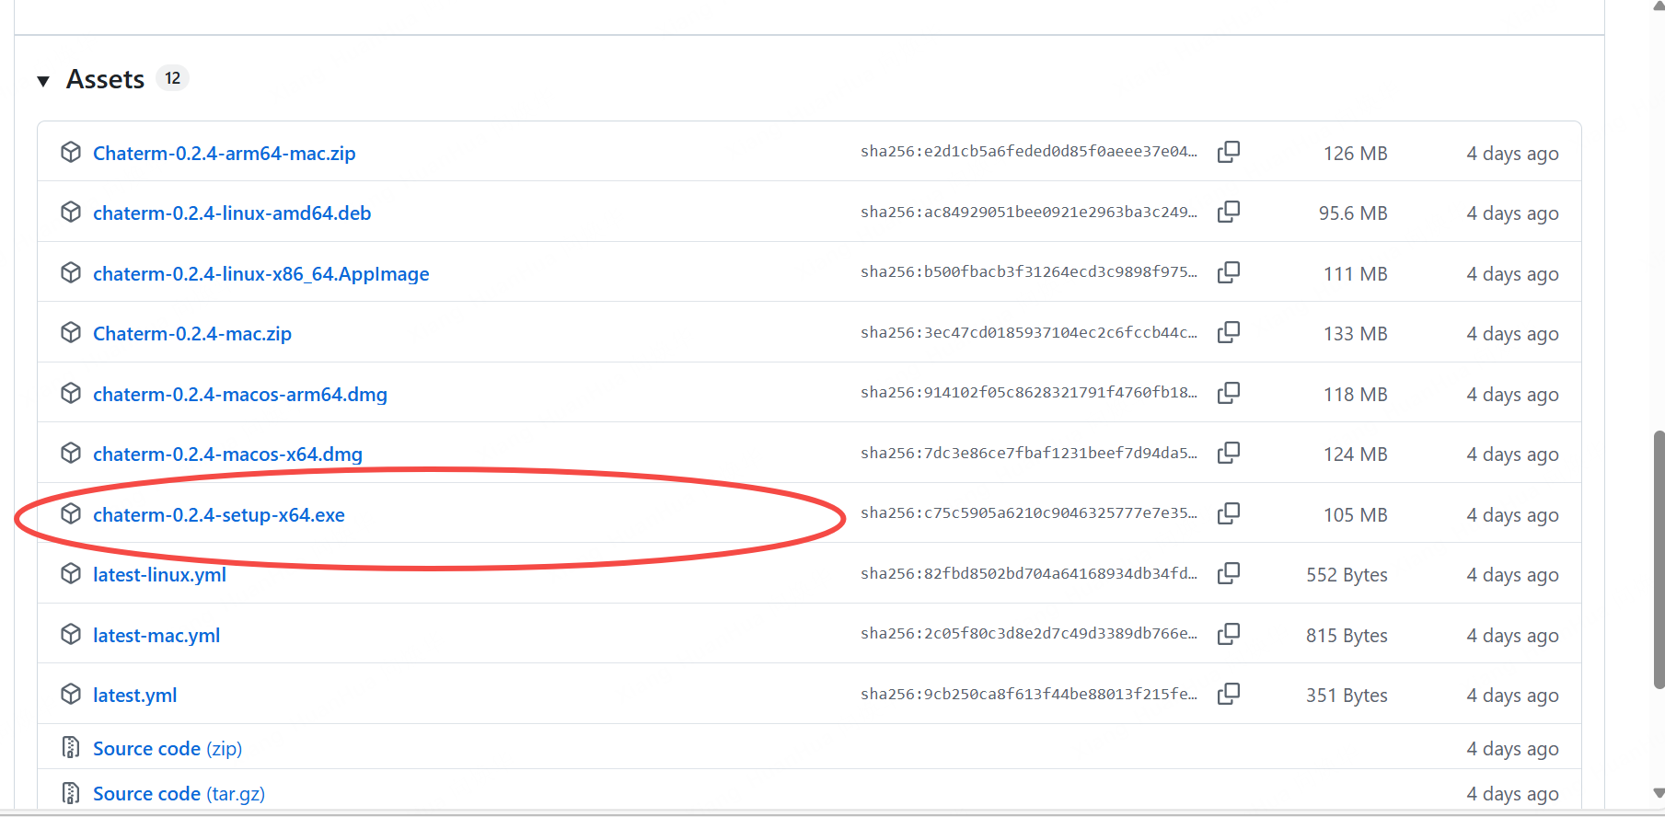The width and height of the screenshot is (1665, 817).
Task: Click package icon beside chaterm-0.2.4-macos-x64.dmg
Action: 71,453
